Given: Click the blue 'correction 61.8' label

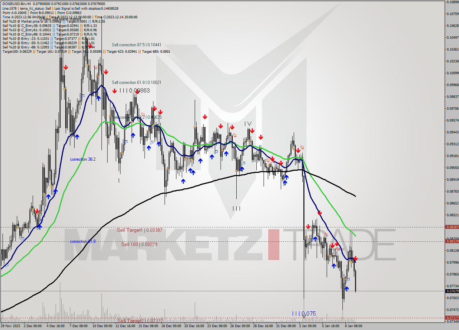Looking at the screenshot, I should point(83,241).
